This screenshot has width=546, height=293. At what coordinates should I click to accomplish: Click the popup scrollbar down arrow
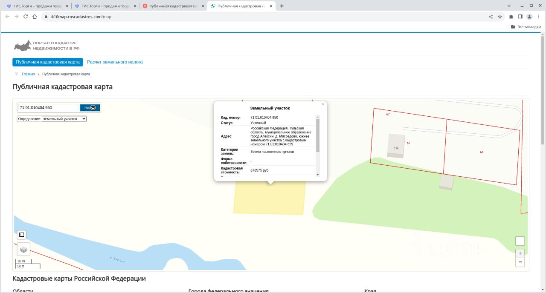coord(317,175)
